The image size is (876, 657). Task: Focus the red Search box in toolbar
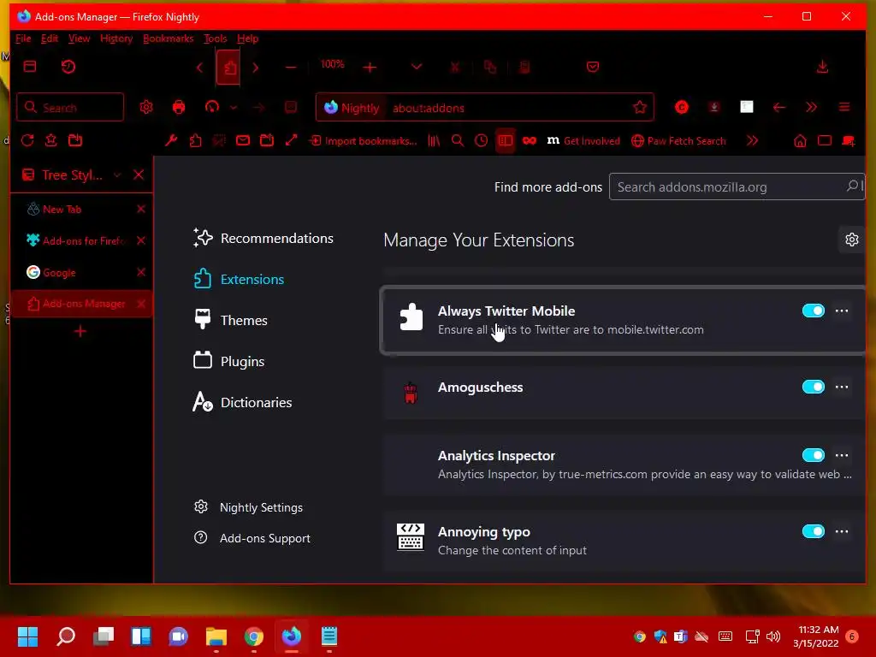click(x=70, y=107)
